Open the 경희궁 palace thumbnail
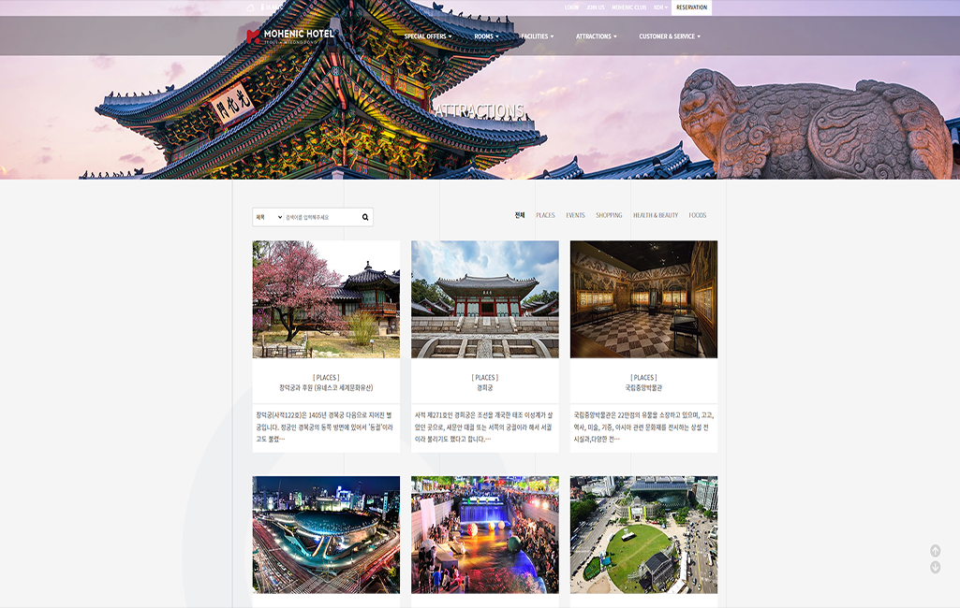The image size is (960, 608). [485, 299]
